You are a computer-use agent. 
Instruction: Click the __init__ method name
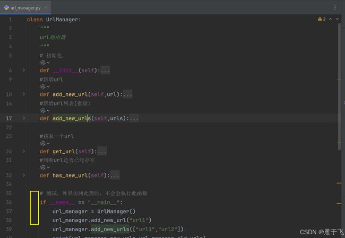(65, 70)
